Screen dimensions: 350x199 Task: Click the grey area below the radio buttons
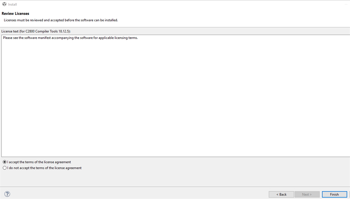171,179
